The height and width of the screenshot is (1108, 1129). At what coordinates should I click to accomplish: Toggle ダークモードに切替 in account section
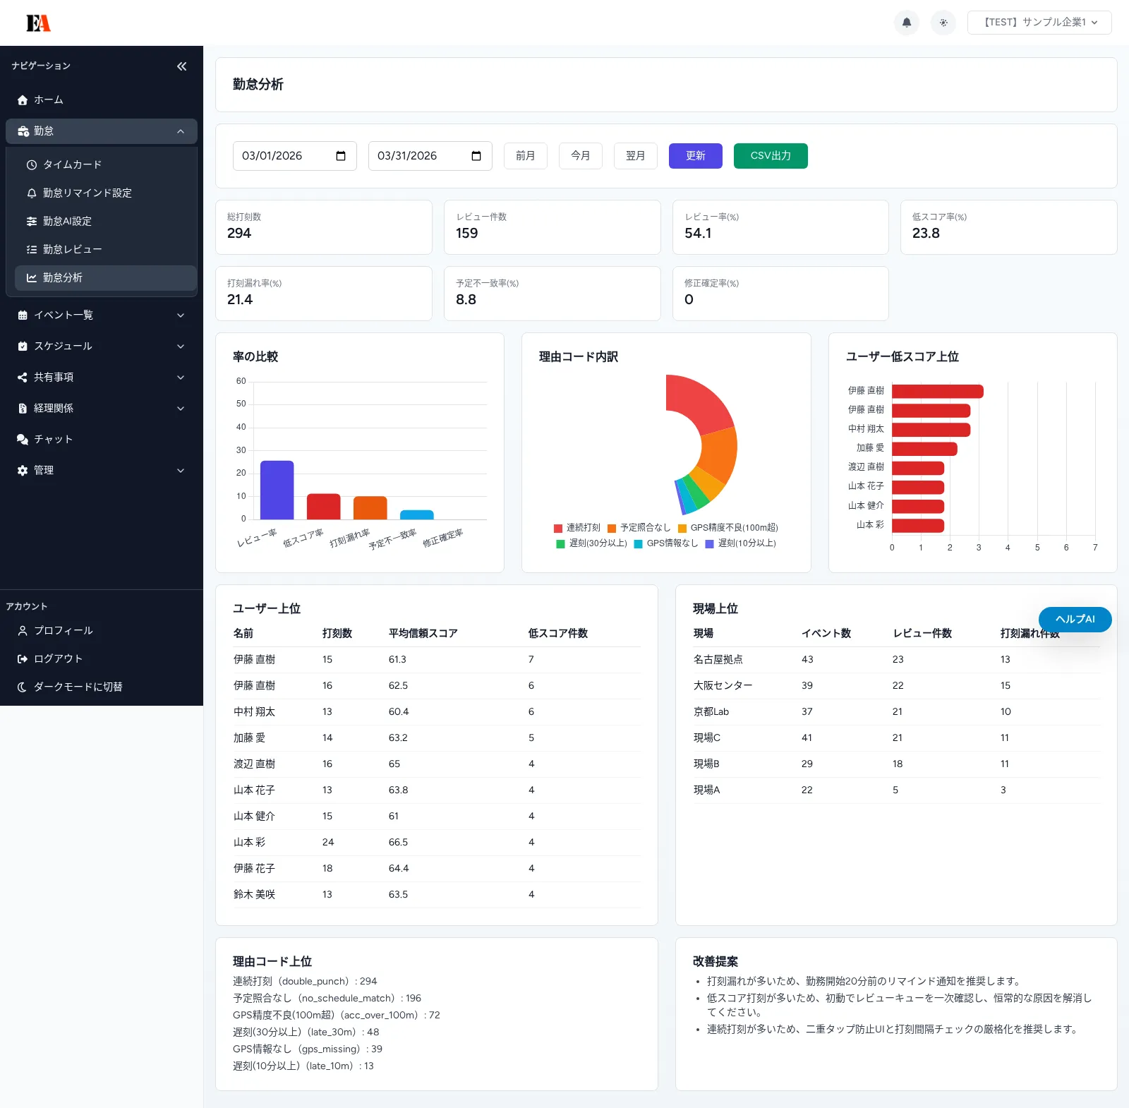[x=78, y=687]
